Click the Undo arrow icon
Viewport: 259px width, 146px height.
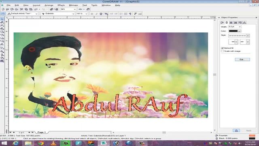pyautogui.click(x=36, y=9)
